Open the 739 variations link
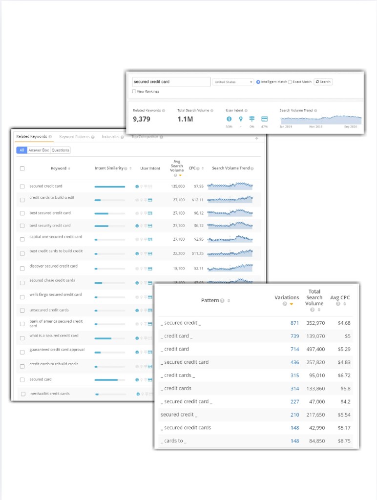Viewport: 377px width, 500px height. (x=294, y=336)
